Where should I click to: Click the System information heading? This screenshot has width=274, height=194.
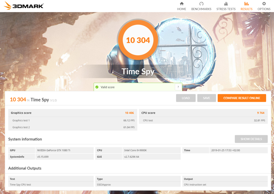pyautogui.click(x=25, y=139)
